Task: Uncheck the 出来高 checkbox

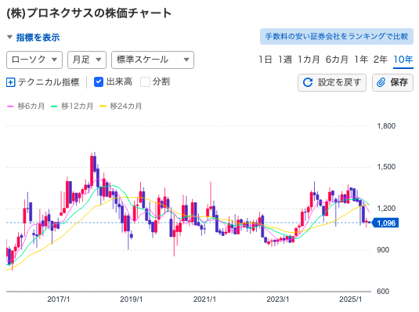Action: click(99, 82)
